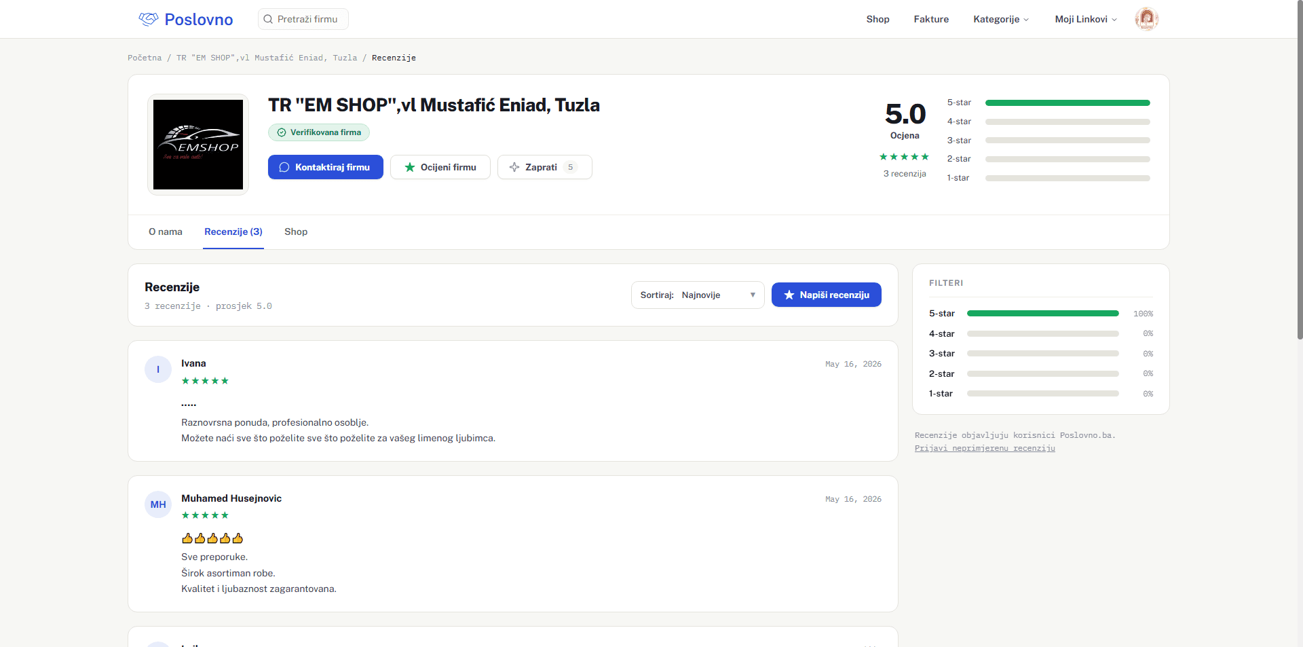Click the 5-star bar in the header summary
Image resolution: width=1303 pixels, height=647 pixels.
coord(1068,103)
